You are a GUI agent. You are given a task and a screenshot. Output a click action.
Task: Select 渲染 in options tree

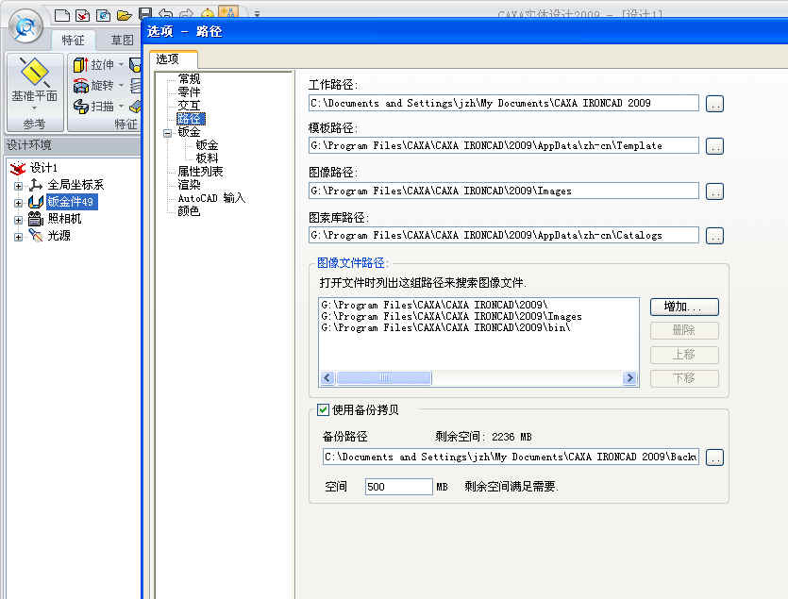click(189, 185)
